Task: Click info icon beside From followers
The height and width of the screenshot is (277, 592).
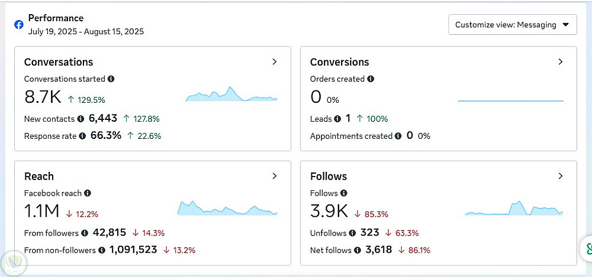Action: 85,233
